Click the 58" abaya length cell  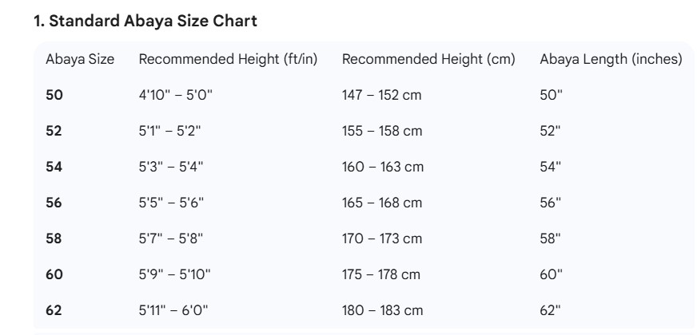pyautogui.click(x=552, y=239)
